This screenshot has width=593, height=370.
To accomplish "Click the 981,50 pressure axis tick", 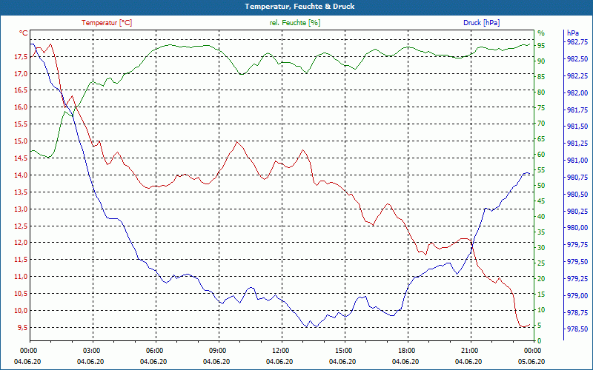I will coord(577,127).
